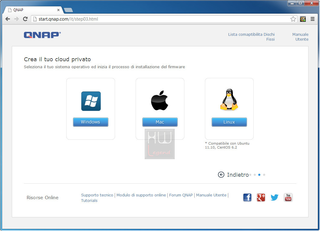This screenshot has width=320, height=231.
Task: Select the step dot just left of the blue dot
Action: (x=255, y=175)
